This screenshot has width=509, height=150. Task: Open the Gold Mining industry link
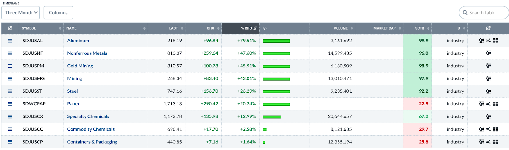click(x=80, y=66)
